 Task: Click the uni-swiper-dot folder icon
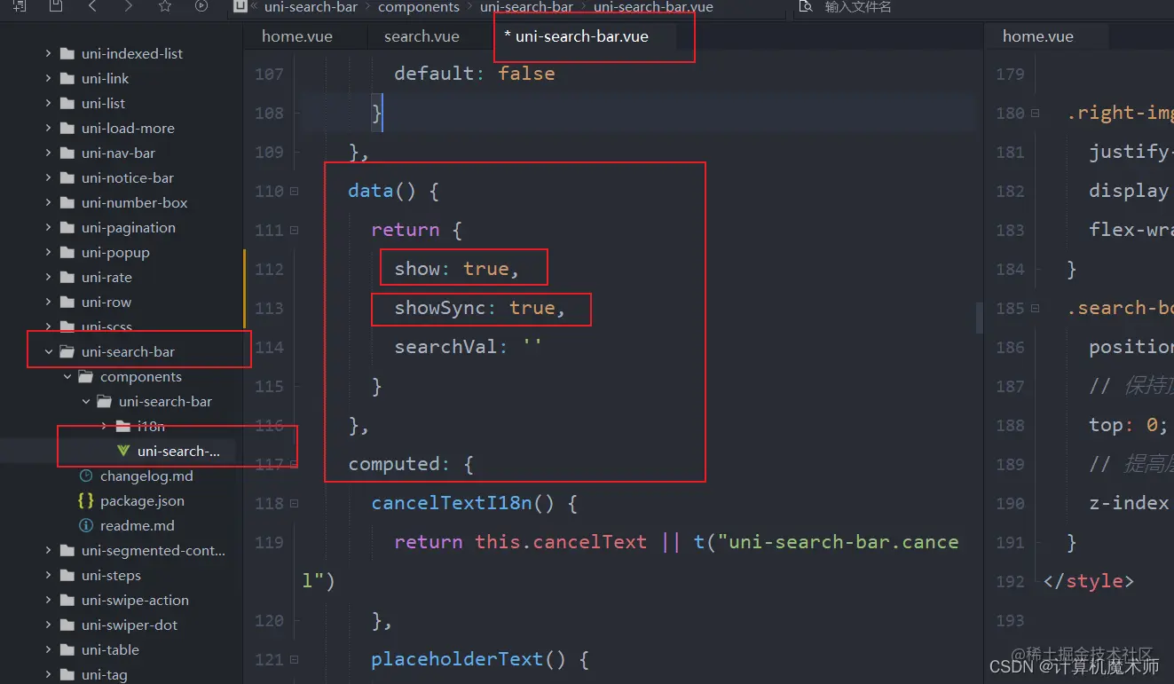(x=67, y=625)
